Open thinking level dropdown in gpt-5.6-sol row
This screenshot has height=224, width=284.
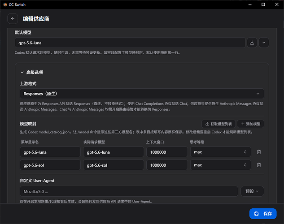[221, 165]
